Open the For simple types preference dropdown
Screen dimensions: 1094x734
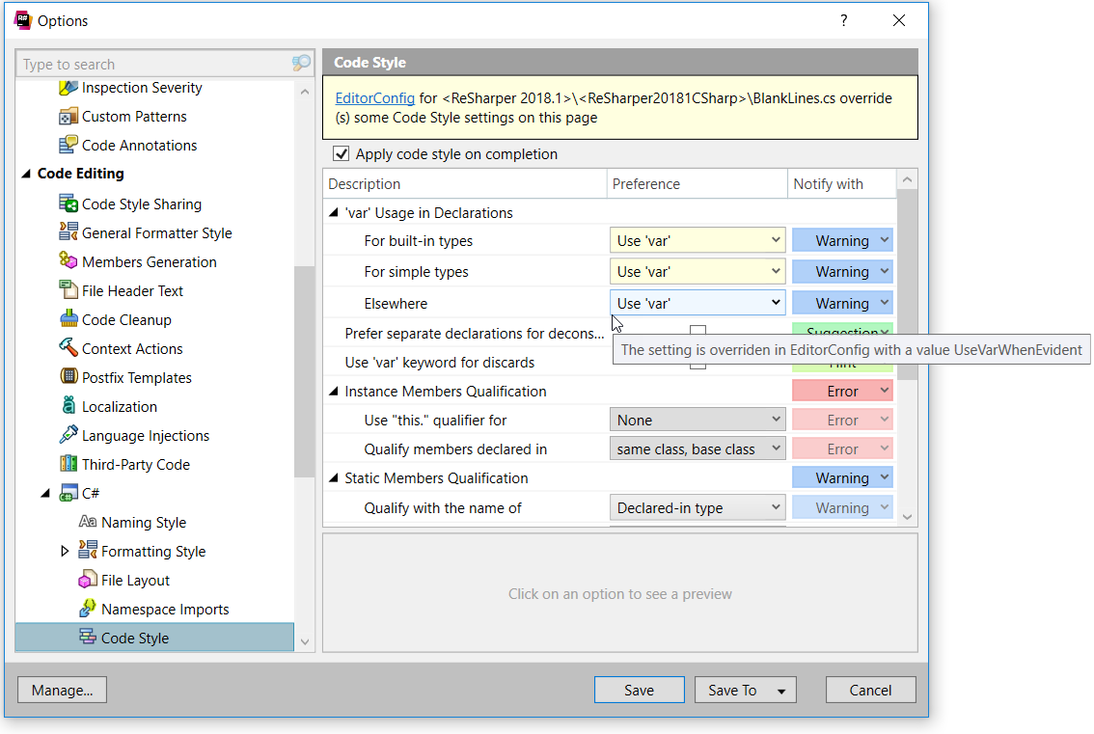(697, 271)
